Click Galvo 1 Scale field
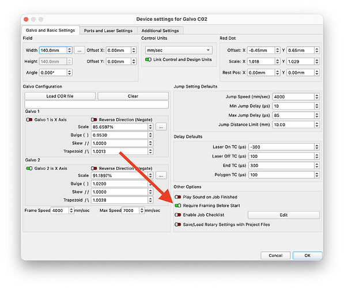Viewport: 344px width, 288px height. (120, 127)
